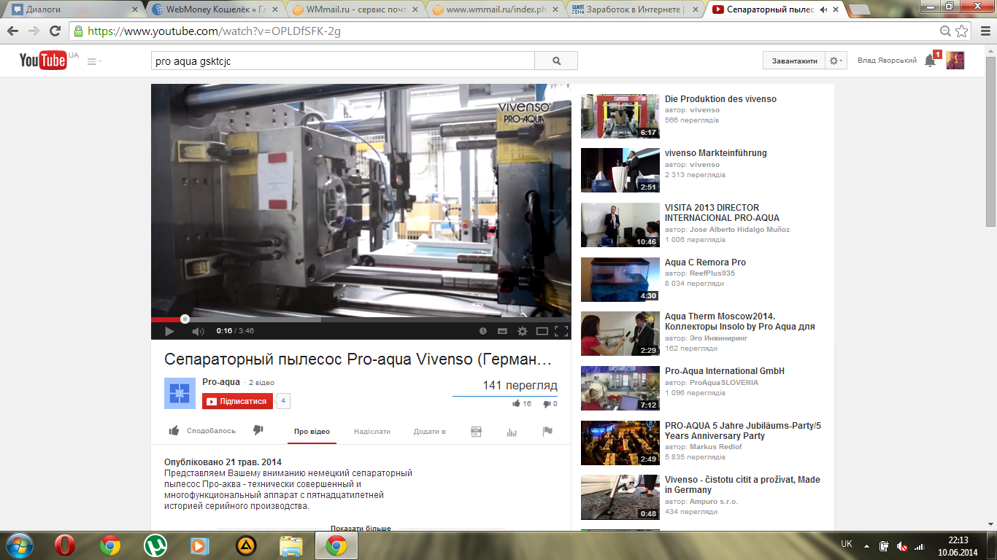Mute the video volume
Image resolution: width=997 pixels, height=560 pixels.
198,331
